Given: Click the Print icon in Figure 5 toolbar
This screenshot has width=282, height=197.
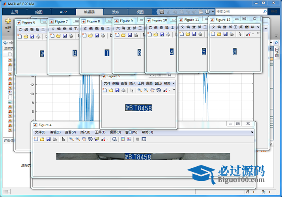Looking at the screenshot, I should (x=123, y=90).
